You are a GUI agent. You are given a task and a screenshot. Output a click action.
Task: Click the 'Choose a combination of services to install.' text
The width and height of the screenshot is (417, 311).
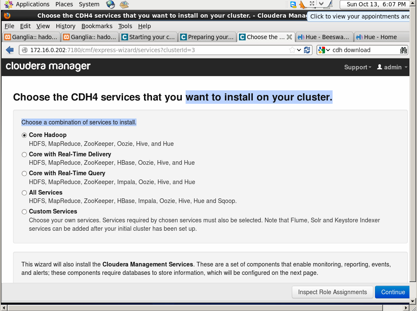point(79,122)
